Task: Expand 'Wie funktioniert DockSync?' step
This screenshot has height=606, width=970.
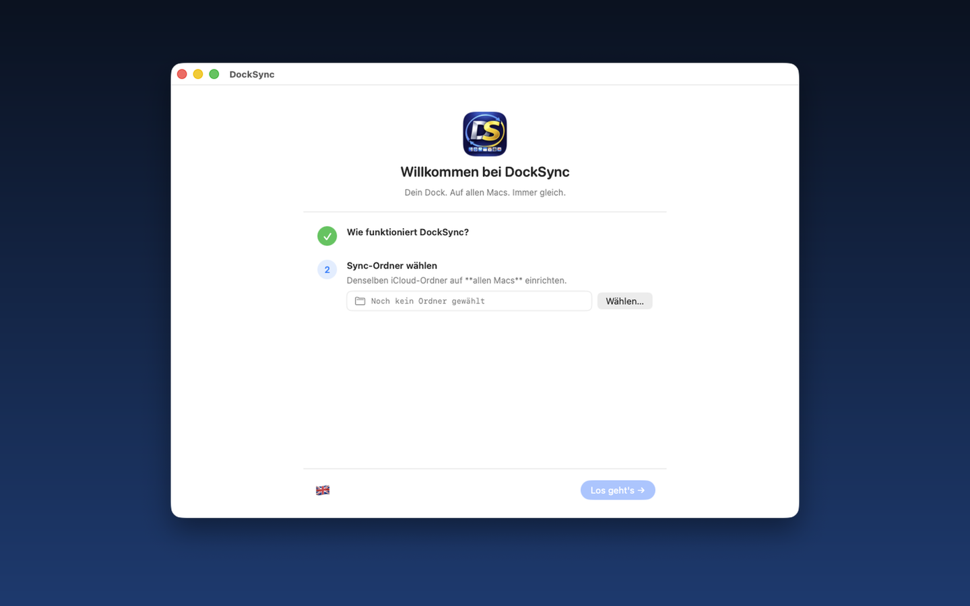Action: 408,232
